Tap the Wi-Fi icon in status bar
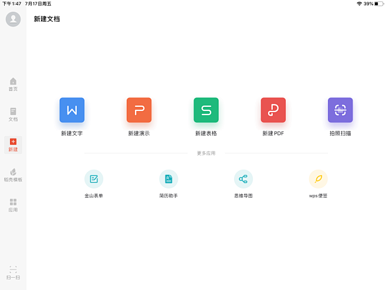 [x=359, y=4]
